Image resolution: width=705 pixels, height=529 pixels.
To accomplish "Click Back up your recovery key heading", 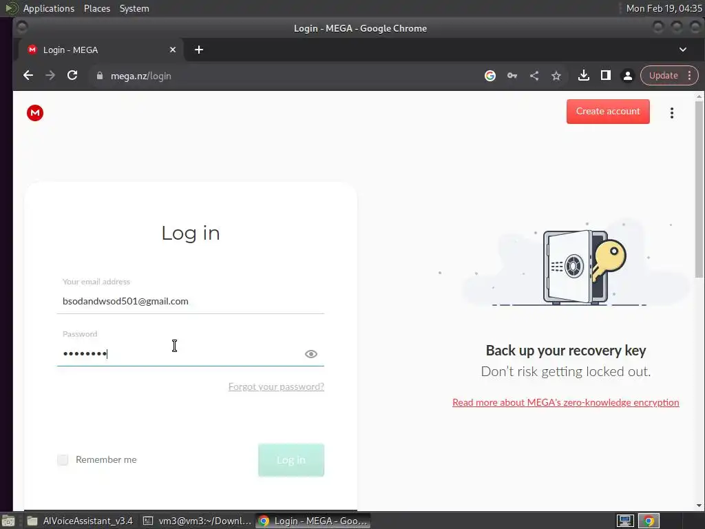I will (566, 350).
